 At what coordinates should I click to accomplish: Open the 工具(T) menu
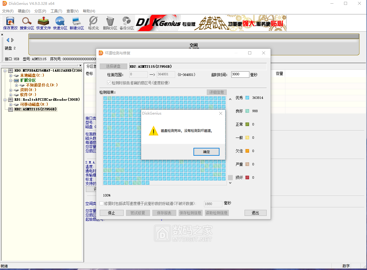coord(56,11)
